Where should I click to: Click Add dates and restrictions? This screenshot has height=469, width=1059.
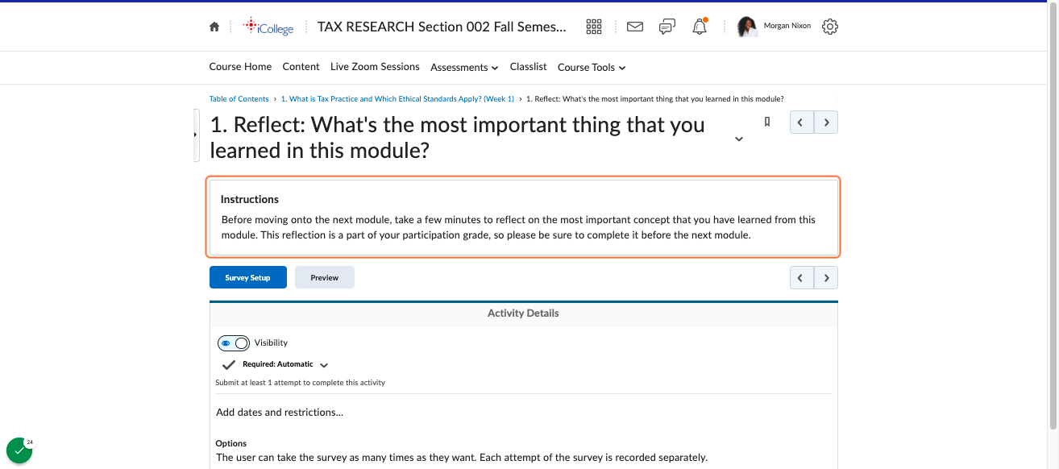(x=280, y=413)
